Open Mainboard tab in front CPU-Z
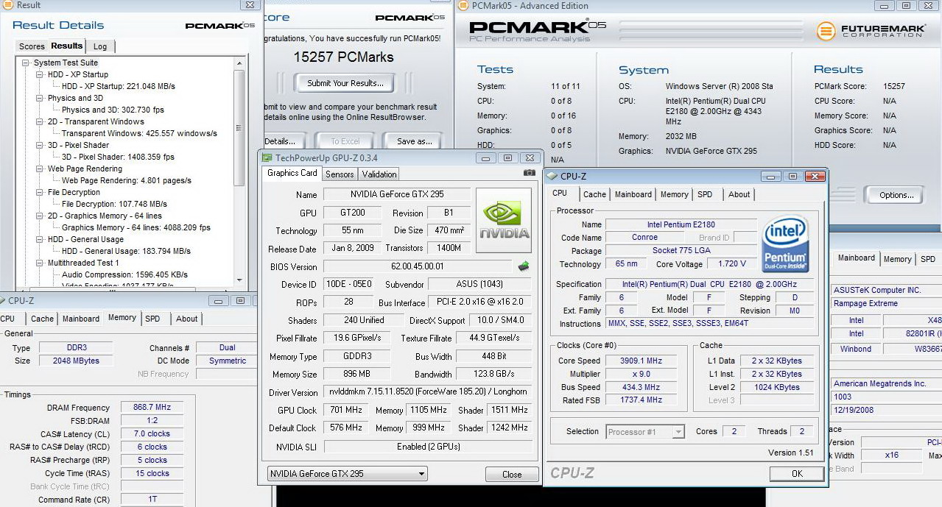The height and width of the screenshot is (507, 942). 633,194
